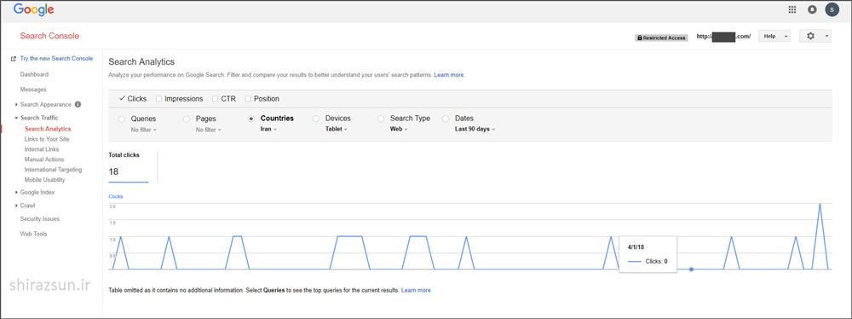Click the site URL in header
This screenshot has width=852, height=319.
[x=723, y=36]
